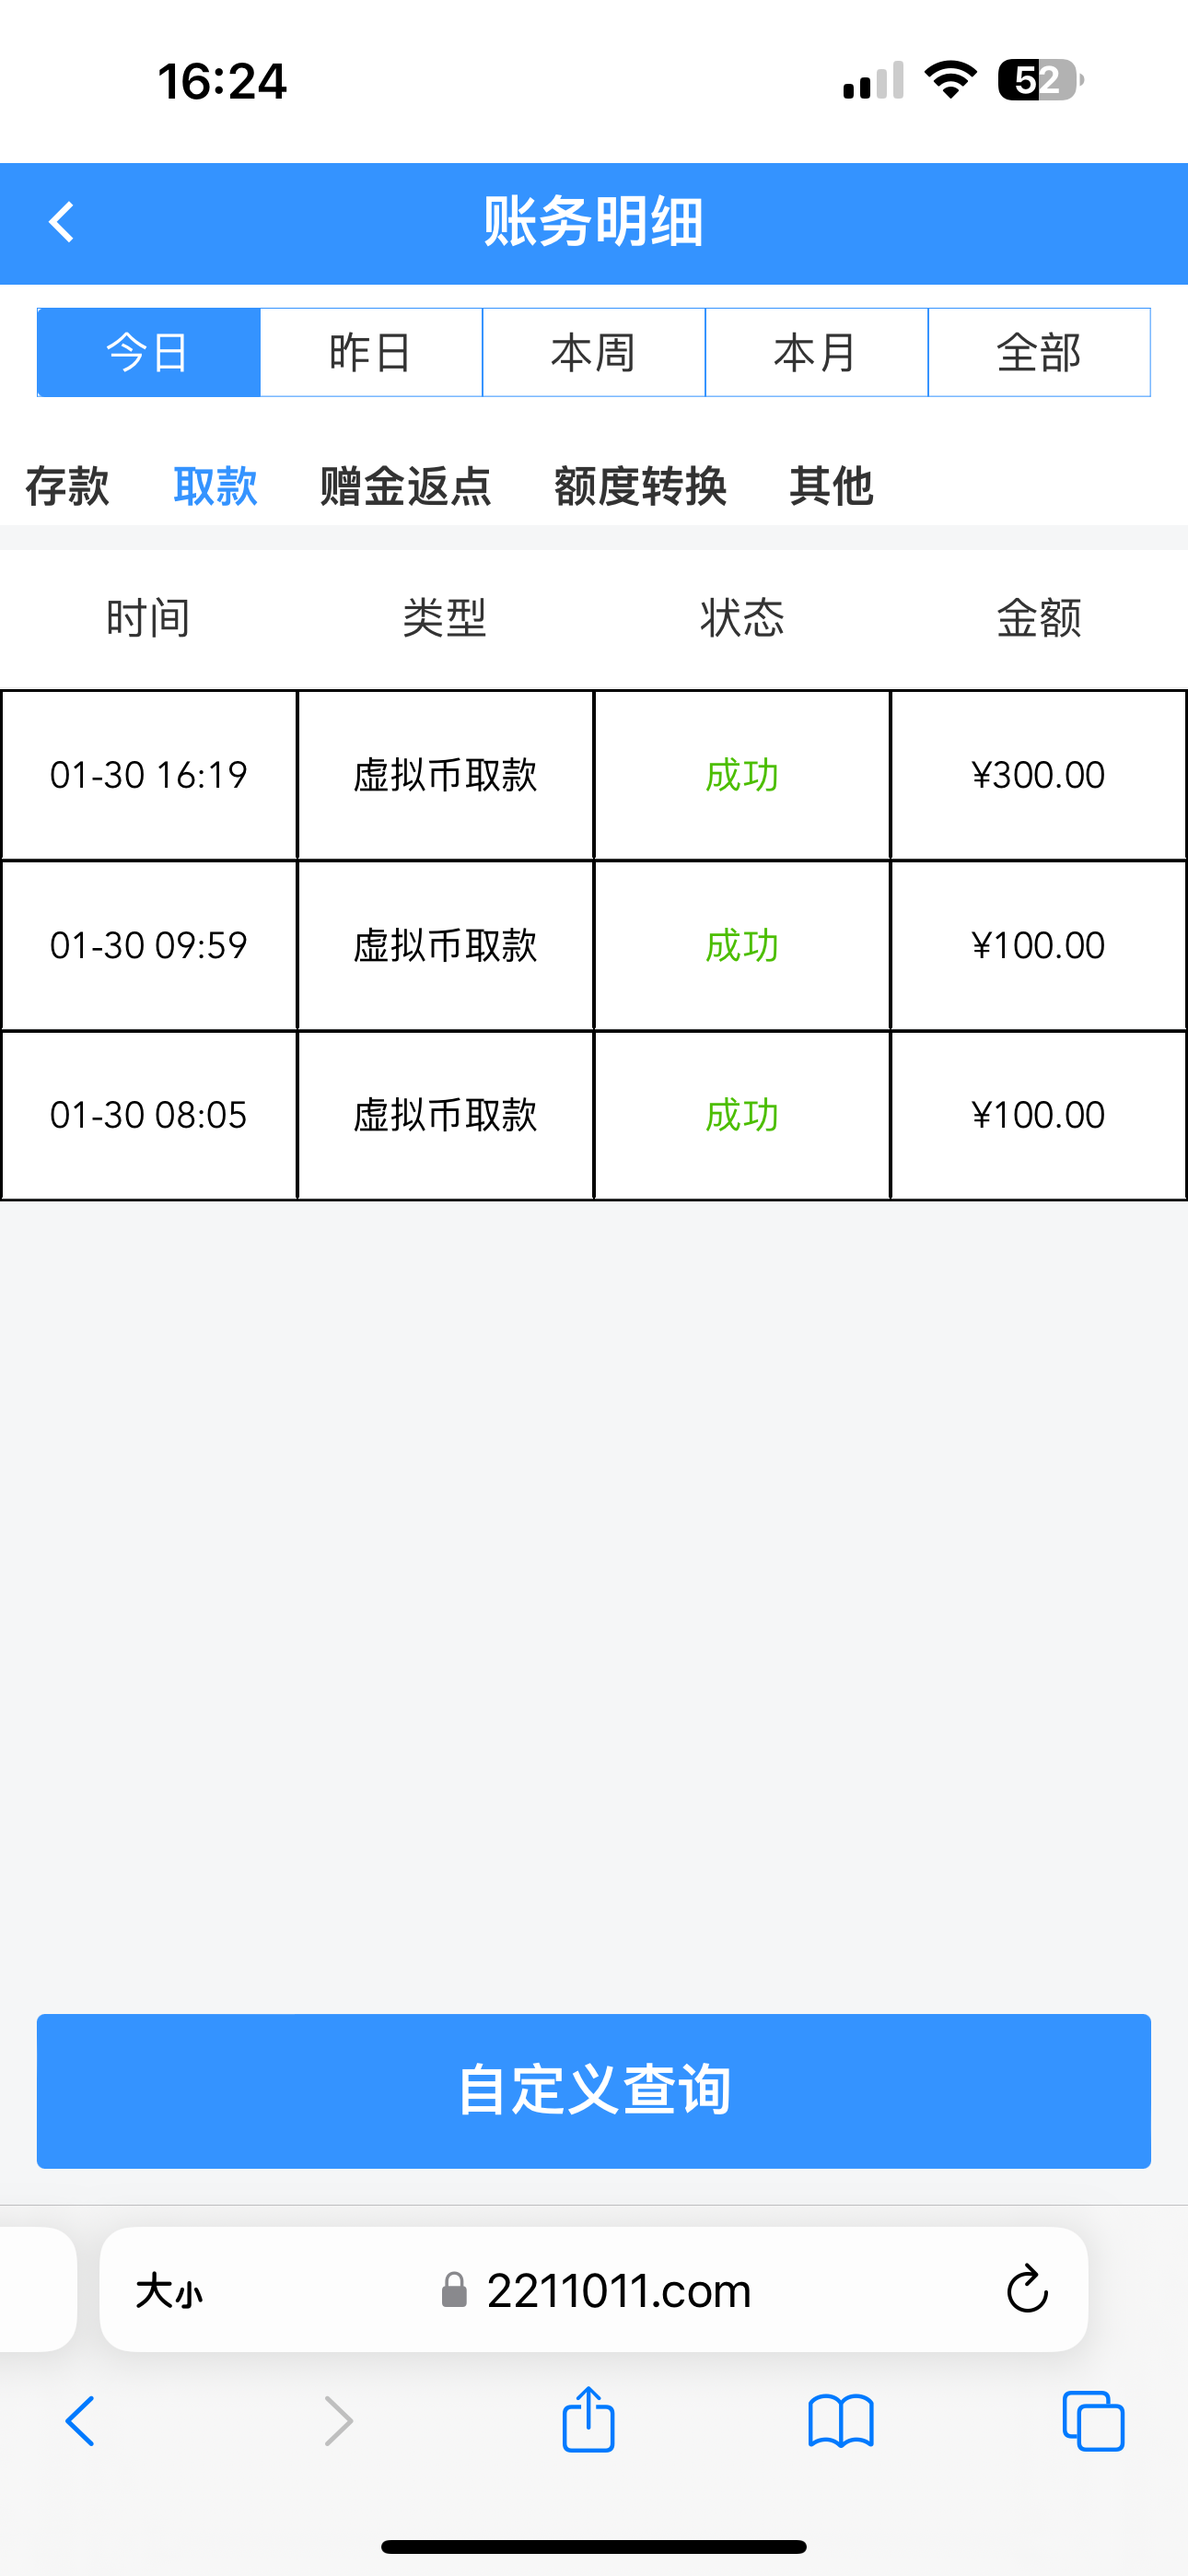The width and height of the screenshot is (1188, 2576).
Task: Filter records by 本月
Action: click(x=816, y=353)
